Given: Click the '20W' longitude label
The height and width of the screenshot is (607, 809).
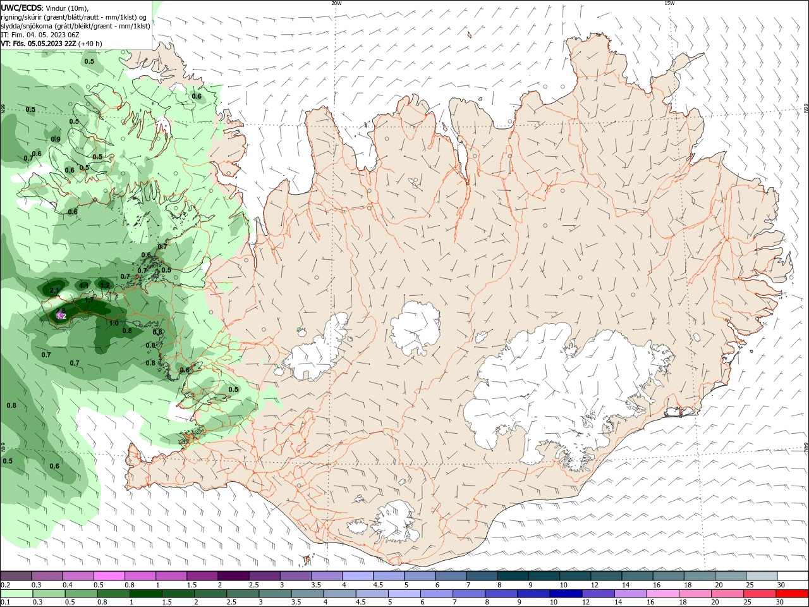Looking at the screenshot, I should click(x=336, y=3).
